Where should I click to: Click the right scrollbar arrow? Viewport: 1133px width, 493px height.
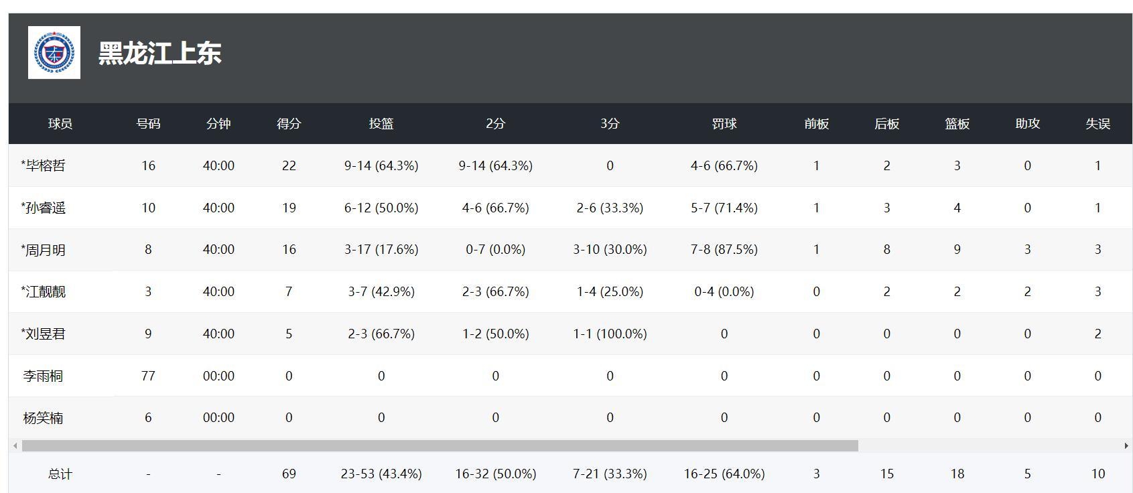coord(1126,446)
